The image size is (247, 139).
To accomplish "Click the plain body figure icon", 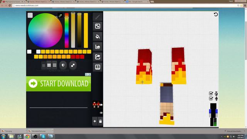I will pyautogui.click(x=217, y=99).
